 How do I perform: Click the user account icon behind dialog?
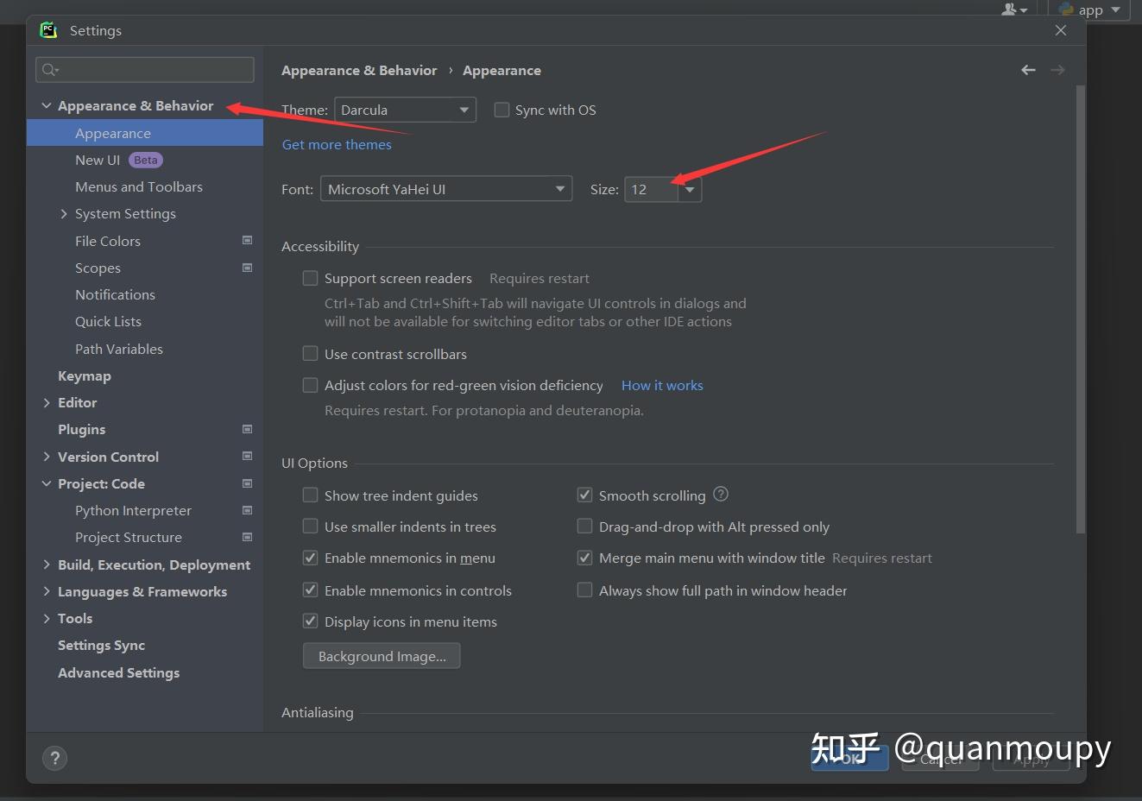(1014, 9)
